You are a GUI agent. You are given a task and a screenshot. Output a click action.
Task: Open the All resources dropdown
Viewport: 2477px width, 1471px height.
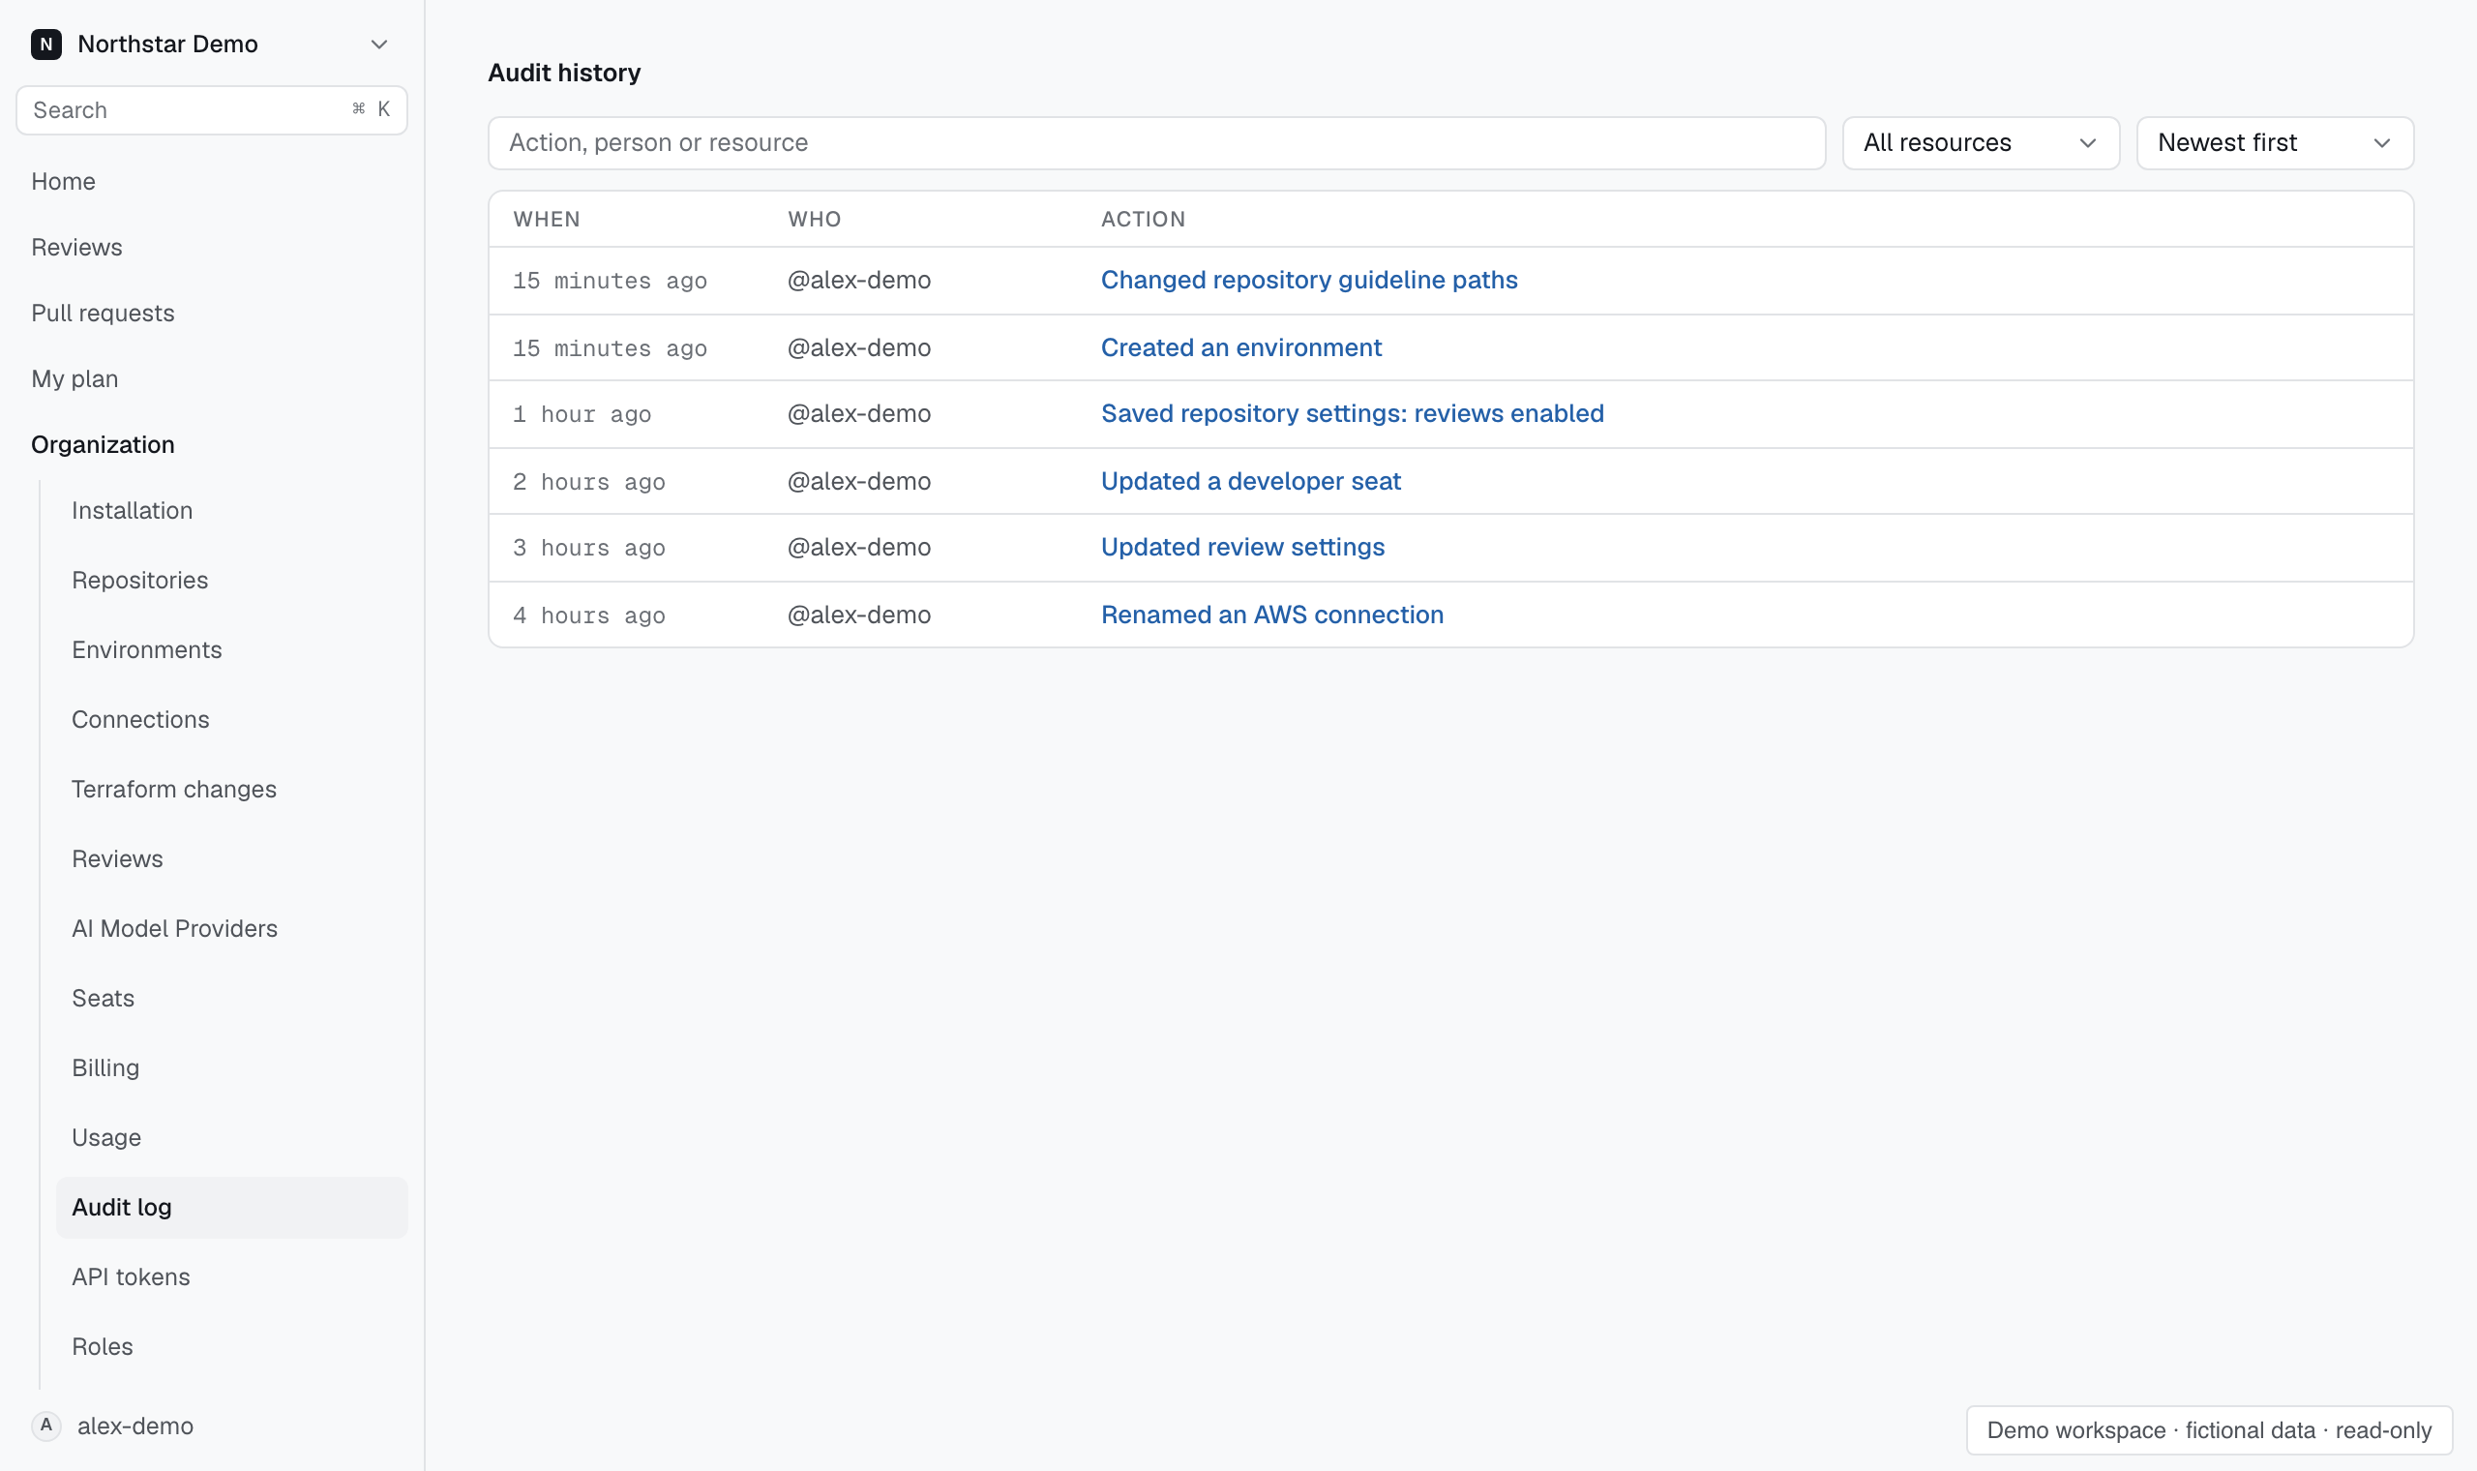pyautogui.click(x=1981, y=142)
